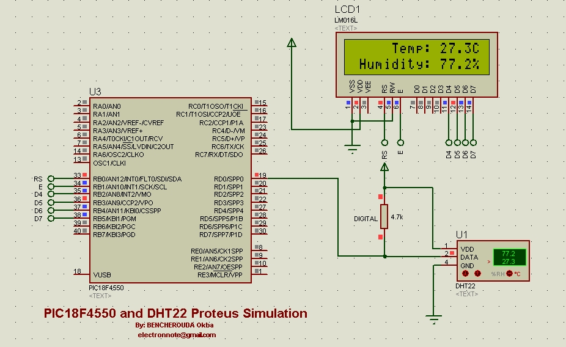Click the RA0/AN0 pin label
Screen dimensions: 566x347
tap(107, 106)
